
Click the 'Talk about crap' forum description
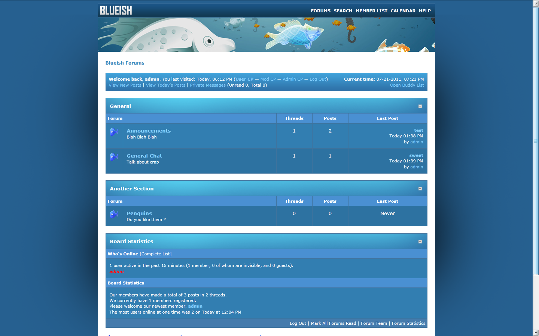coord(143,162)
